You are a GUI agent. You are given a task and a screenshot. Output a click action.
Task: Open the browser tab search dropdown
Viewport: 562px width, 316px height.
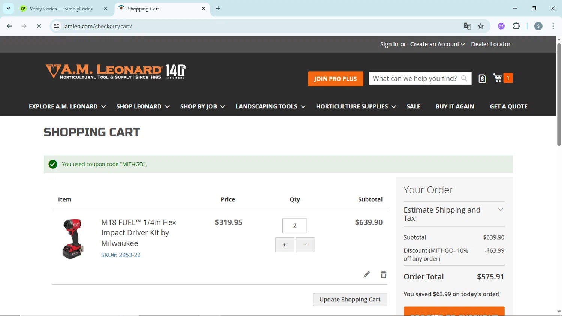pos(8,8)
